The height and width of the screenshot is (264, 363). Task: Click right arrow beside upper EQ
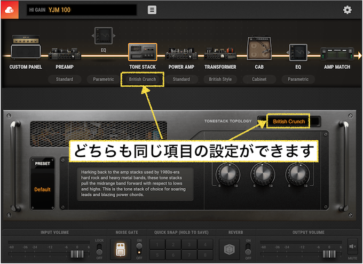(114, 36)
